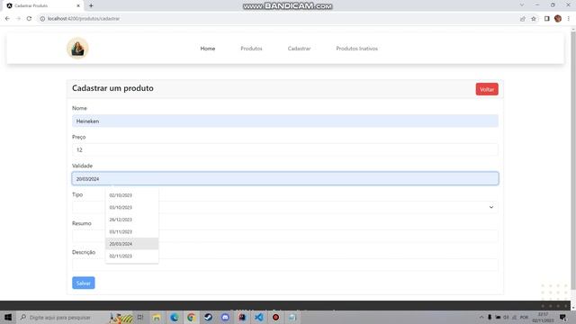Open Discord from the taskbar
Screen dimensions: 576x324
point(225,318)
